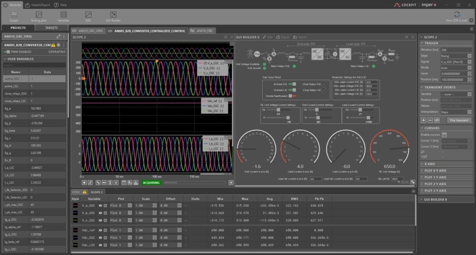
Task: Click the Fire transient button
Action: (x=459, y=120)
